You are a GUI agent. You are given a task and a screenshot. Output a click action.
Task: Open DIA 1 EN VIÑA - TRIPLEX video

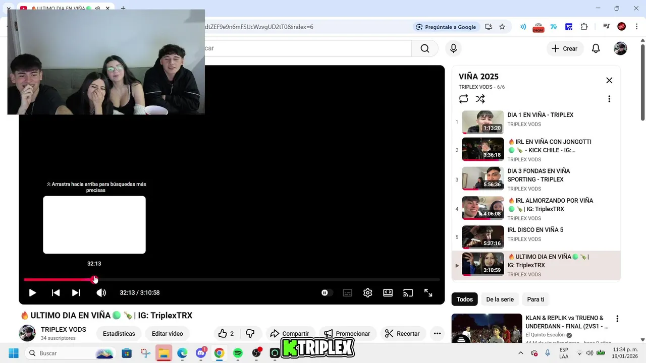coord(536,122)
